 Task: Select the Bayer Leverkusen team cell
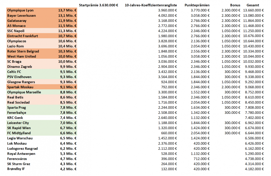click(21, 15)
